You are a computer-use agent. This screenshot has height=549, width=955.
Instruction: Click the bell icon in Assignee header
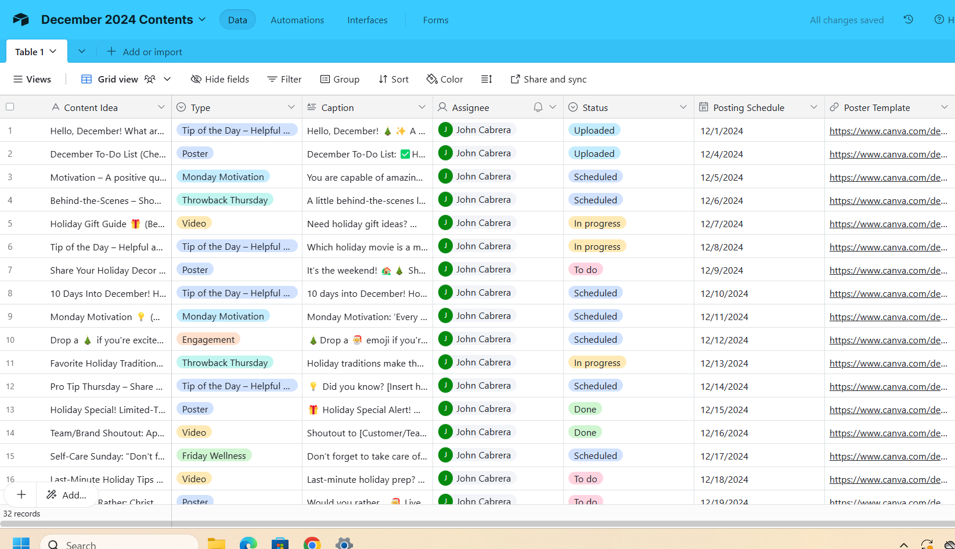coord(538,107)
